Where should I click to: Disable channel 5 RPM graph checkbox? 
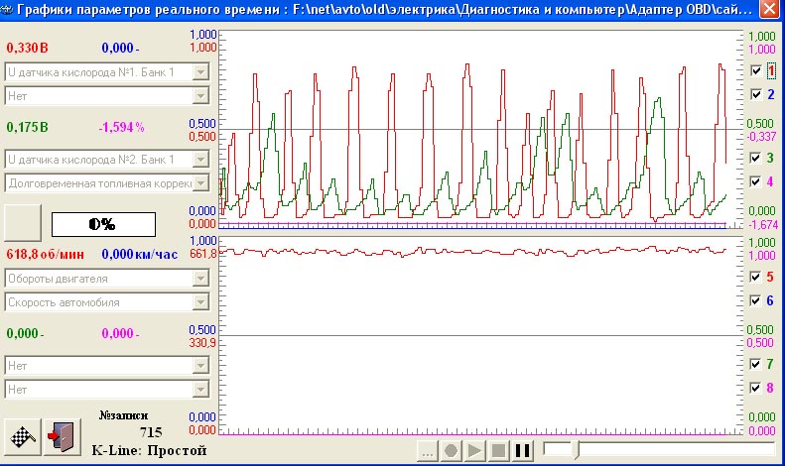coord(757,277)
